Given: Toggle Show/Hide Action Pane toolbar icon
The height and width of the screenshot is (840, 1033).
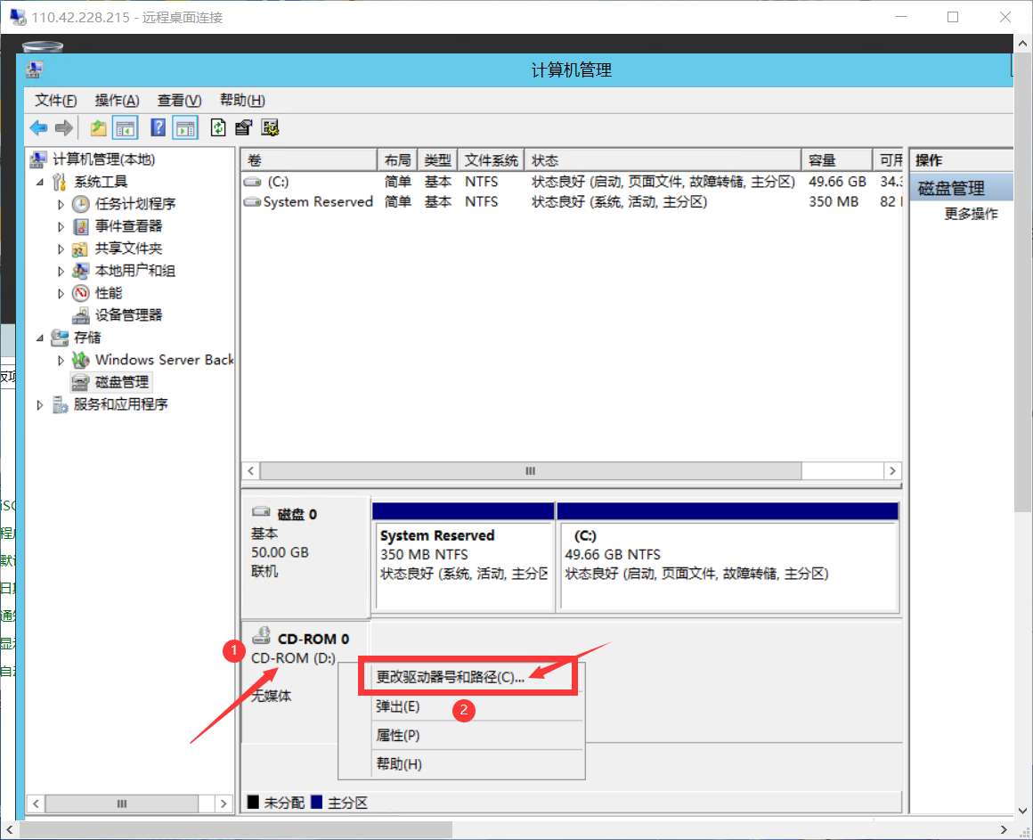Looking at the screenshot, I should coord(185,128).
